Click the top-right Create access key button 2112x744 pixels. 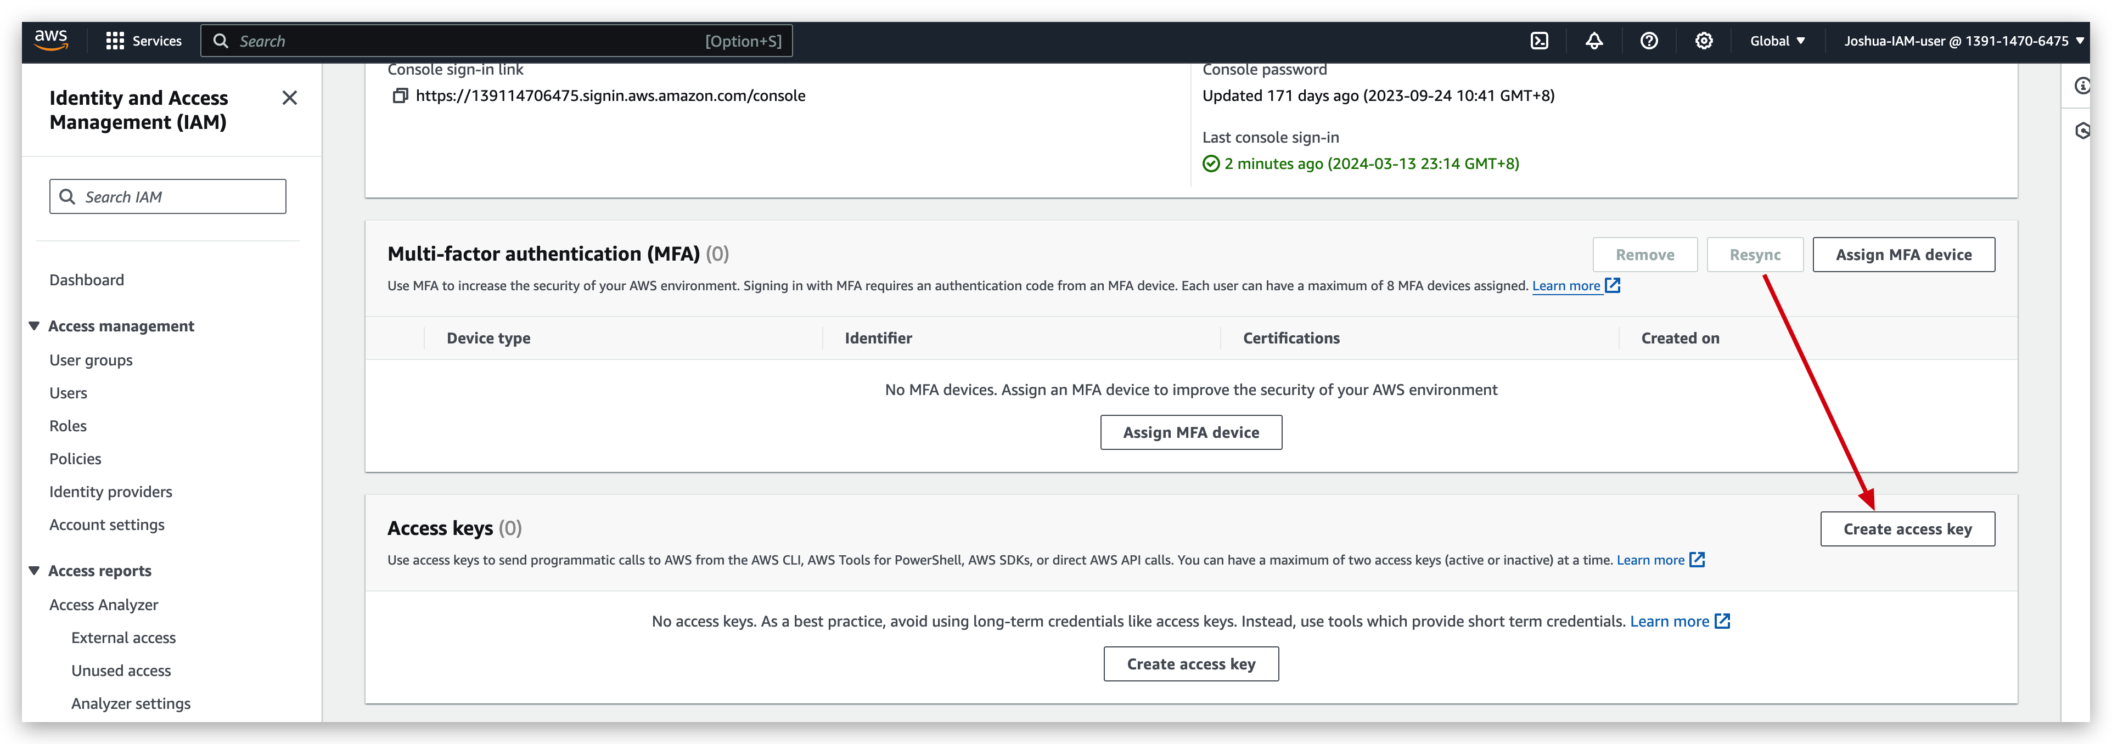pyautogui.click(x=1907, y=529)
